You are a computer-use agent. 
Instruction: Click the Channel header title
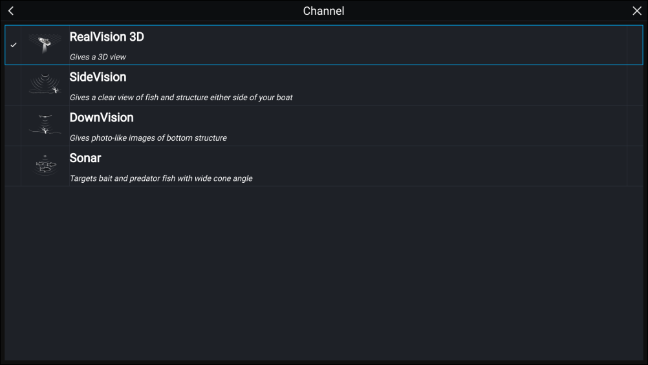323,11
